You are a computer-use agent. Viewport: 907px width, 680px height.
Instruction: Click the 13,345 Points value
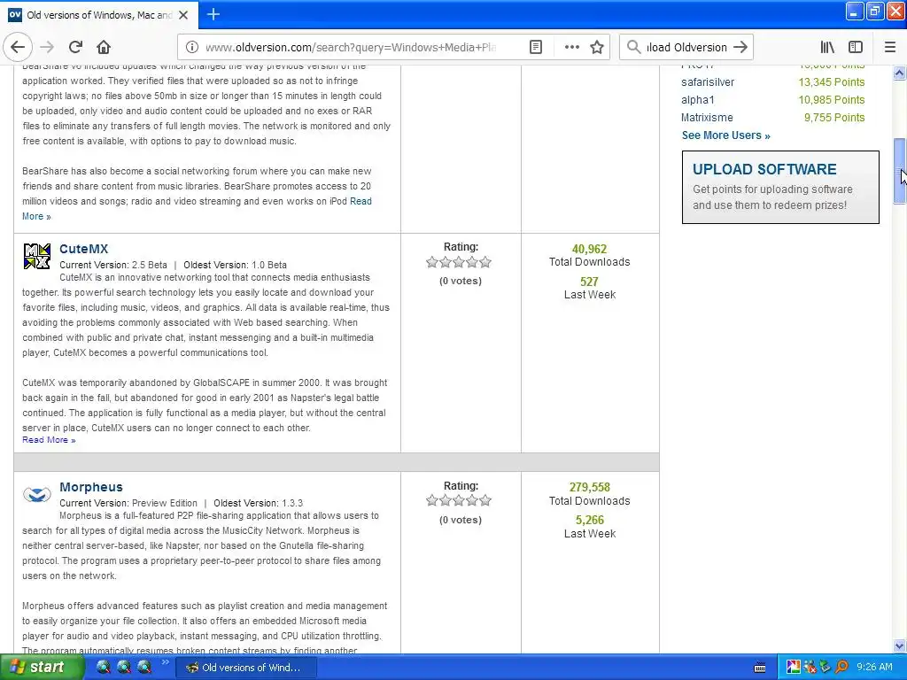coord(831,82)
